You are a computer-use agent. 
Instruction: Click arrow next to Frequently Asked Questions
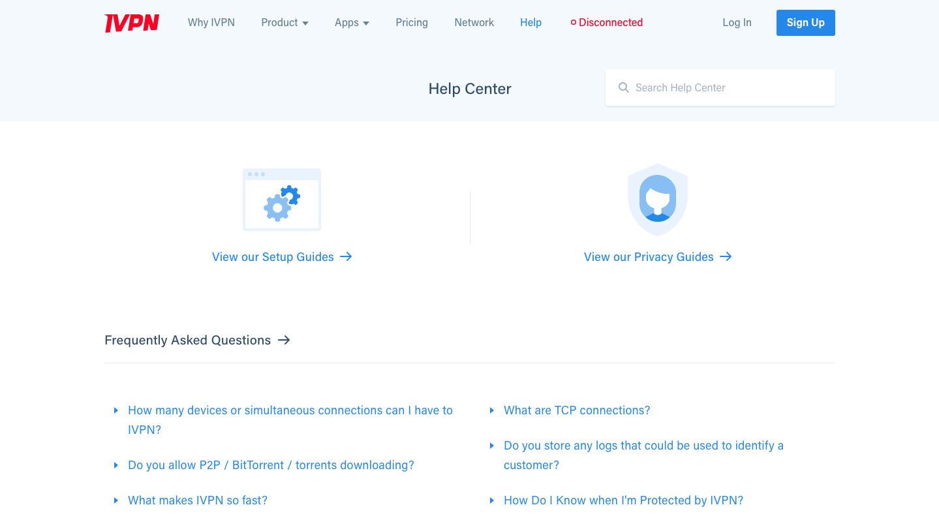[284, 340]
